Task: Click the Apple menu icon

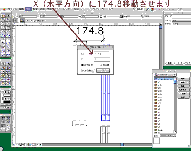Action: click(x=5, y=9)
